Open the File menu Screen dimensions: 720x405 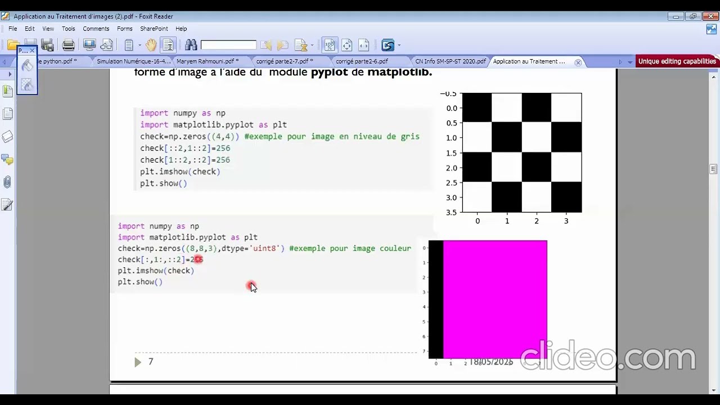(x=12, y=29)
